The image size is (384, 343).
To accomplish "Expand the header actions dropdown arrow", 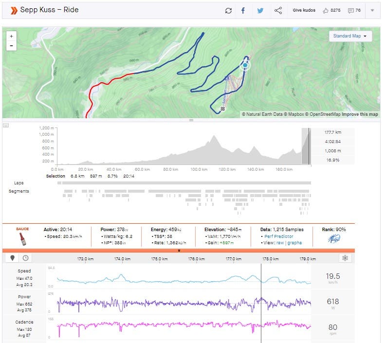I will [x=372, y=11].
